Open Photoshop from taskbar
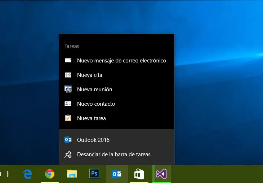263x183 pixels. click(x=94, y=174)
